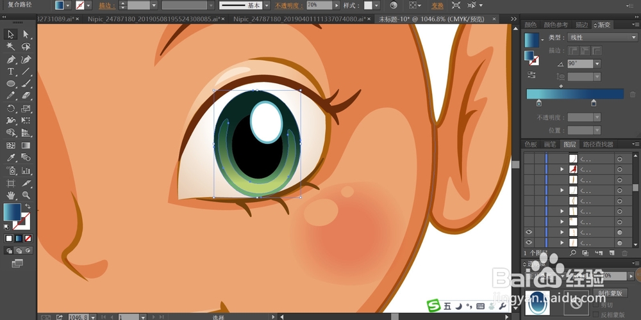Click Reverse Gradient icon in gradient panel
641x320 pixels.
point(531,75)
